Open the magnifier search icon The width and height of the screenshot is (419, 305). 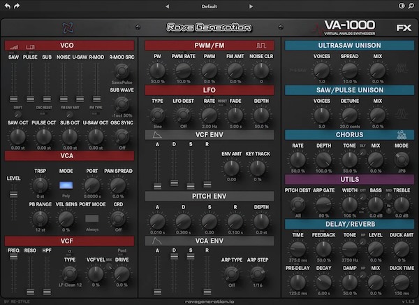pos(411,6)
